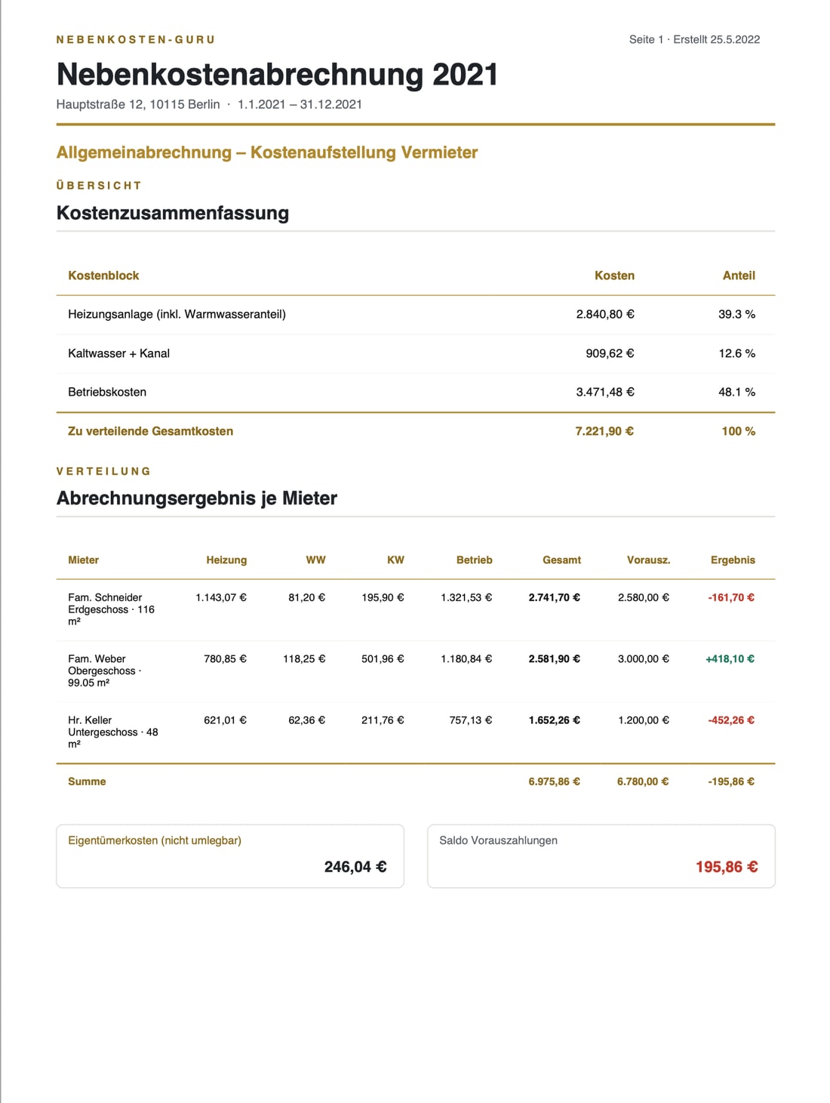
Task: Click the Heizungsanlage (inkl. Warmwasseranteil) row label
Action: [177, 314]
